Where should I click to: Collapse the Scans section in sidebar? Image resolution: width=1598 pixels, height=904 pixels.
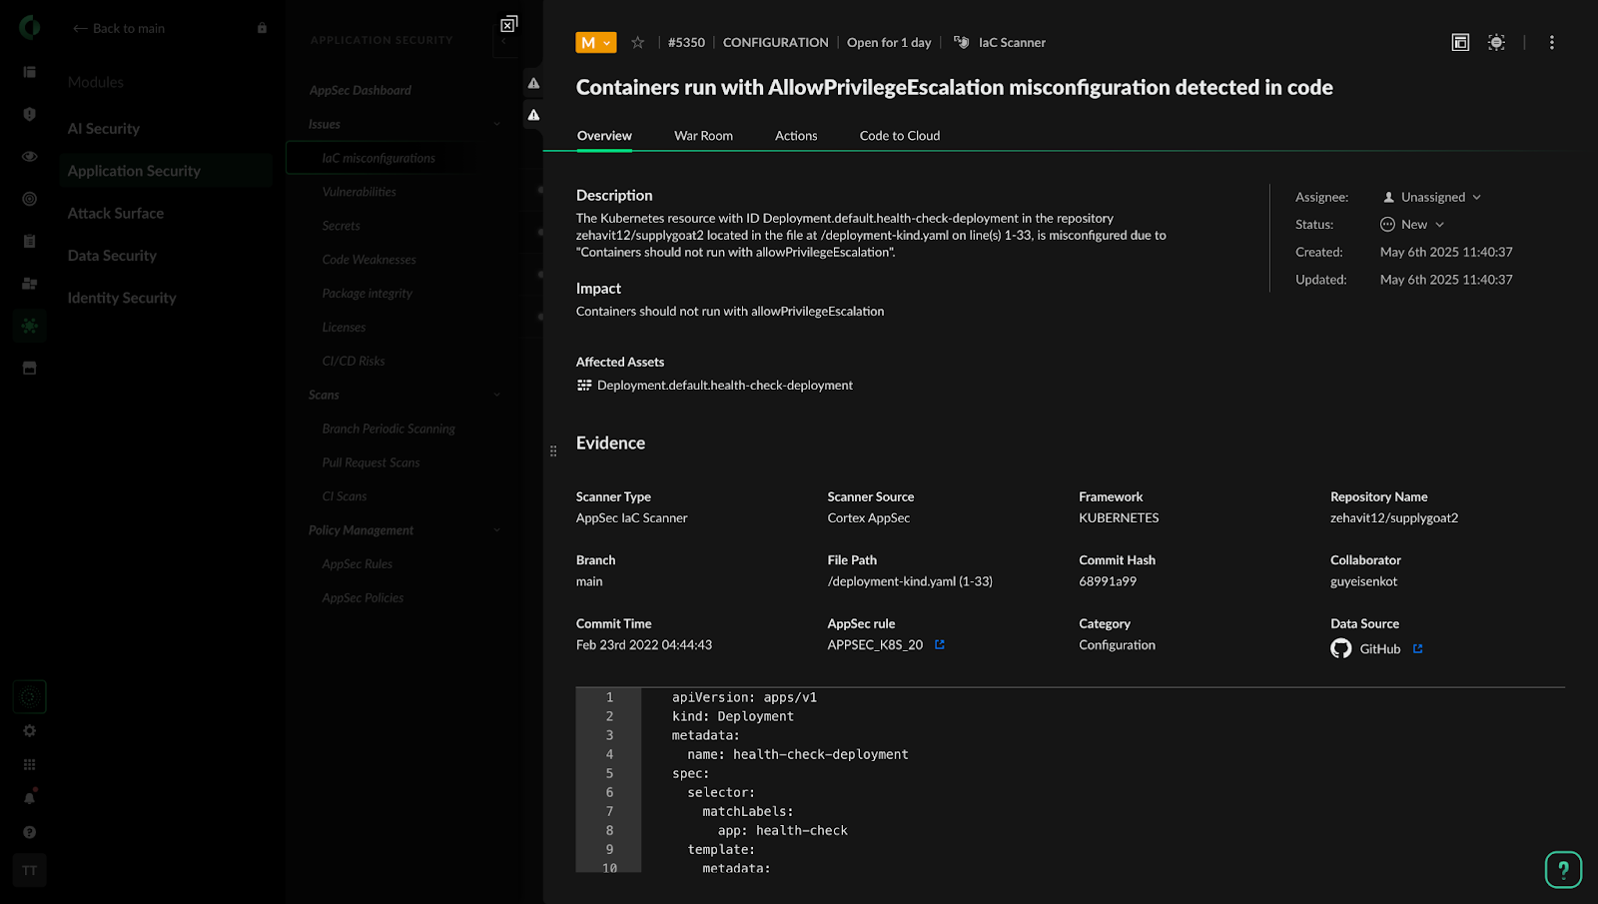pyautogui.click(x=496, y=395)
